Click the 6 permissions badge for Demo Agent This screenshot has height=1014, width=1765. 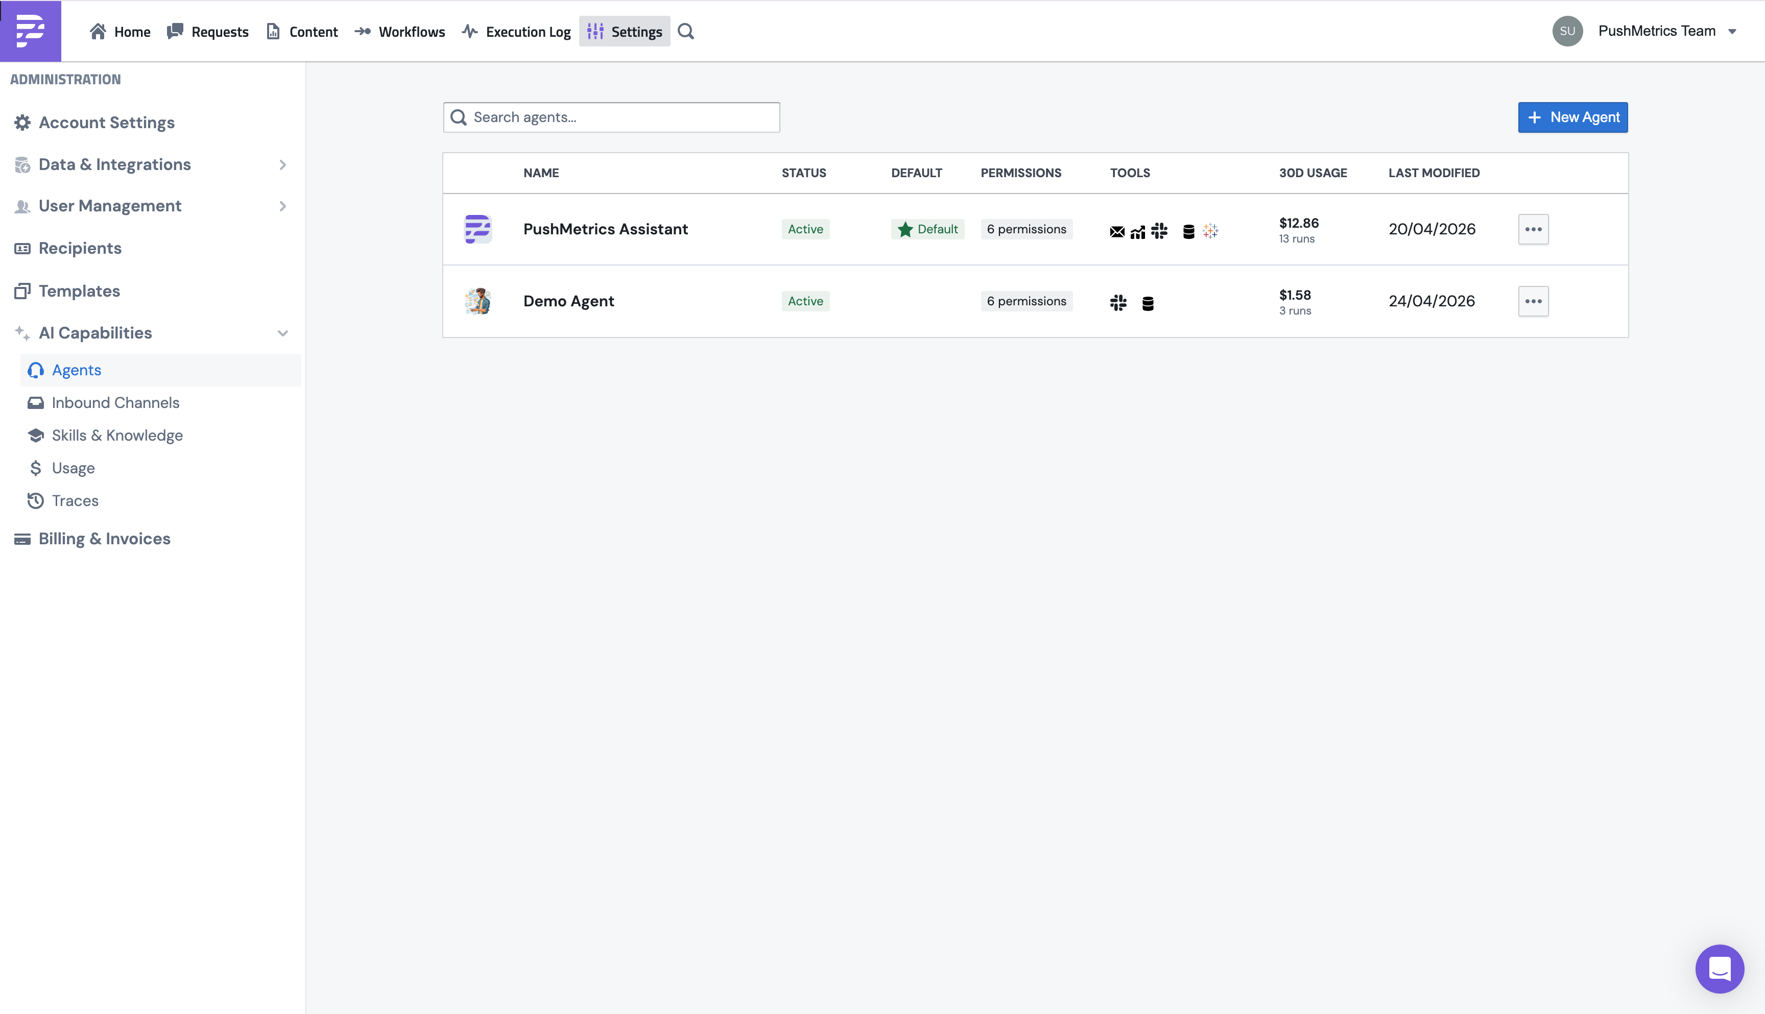1027,301
